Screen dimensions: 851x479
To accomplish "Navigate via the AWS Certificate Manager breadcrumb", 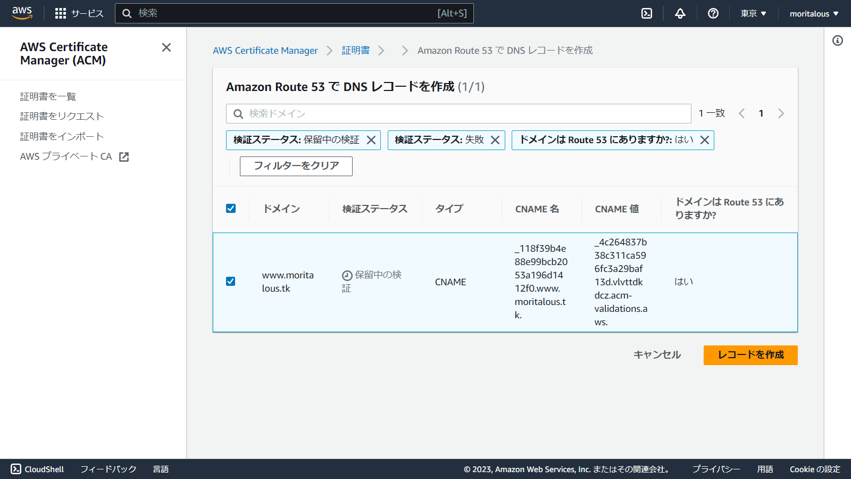I will [265, 50].
